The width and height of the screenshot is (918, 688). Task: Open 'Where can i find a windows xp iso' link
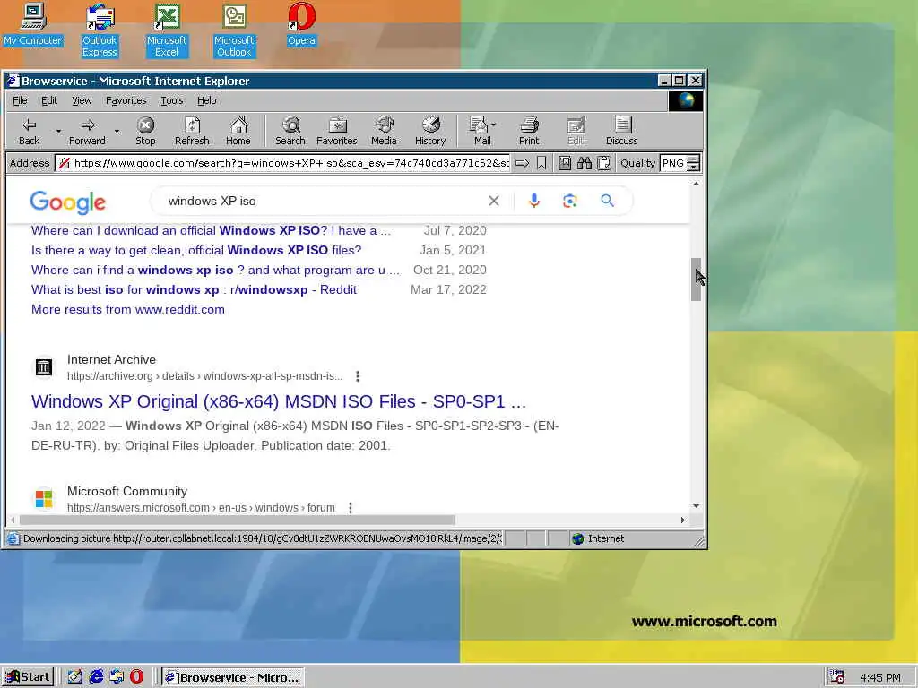click(x=215, y=271)
